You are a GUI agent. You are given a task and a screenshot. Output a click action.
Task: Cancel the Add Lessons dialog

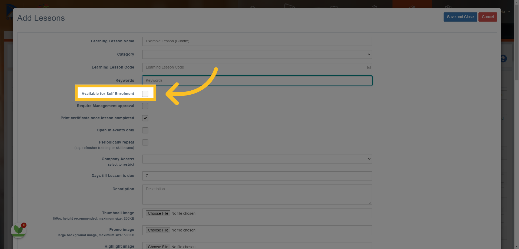point(488,17)
